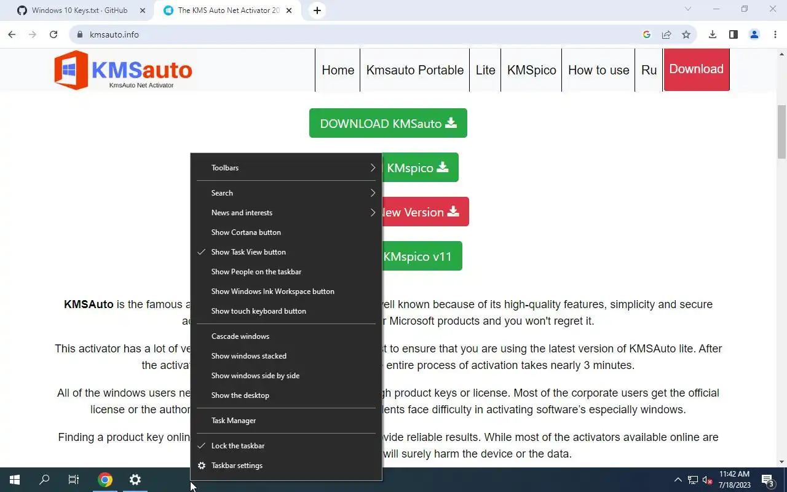Click scrollbar down arrow
This screenshot has width=787, height=492.
point(782,462)
